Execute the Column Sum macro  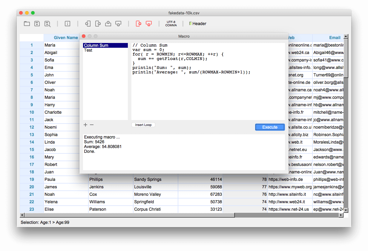(x=270, y=127)
